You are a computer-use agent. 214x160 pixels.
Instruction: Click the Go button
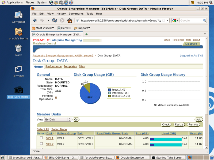click(76, 119)
